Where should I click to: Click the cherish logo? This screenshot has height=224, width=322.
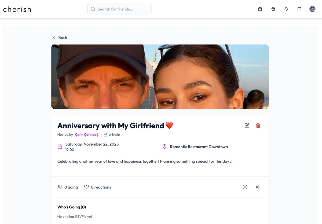click(x=17, y=9)
